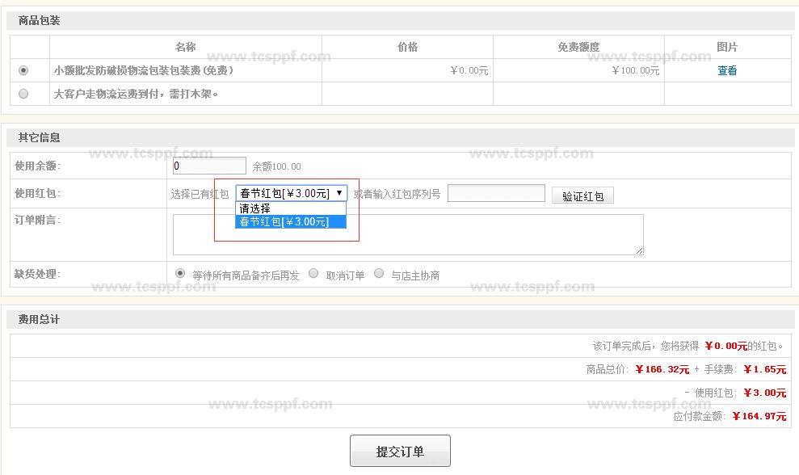The height and width of the screenshot is (475, 799).
Task: Click the 商品包装 section header
Action: coord(39,20)
